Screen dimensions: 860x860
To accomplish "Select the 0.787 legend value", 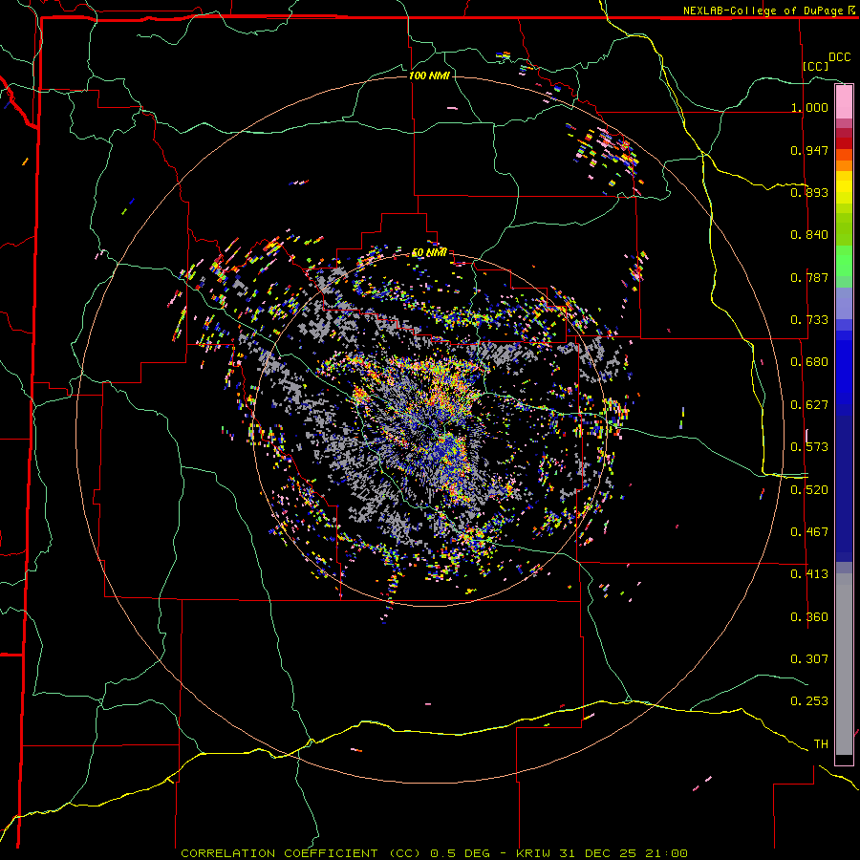I will click(809, 277).
